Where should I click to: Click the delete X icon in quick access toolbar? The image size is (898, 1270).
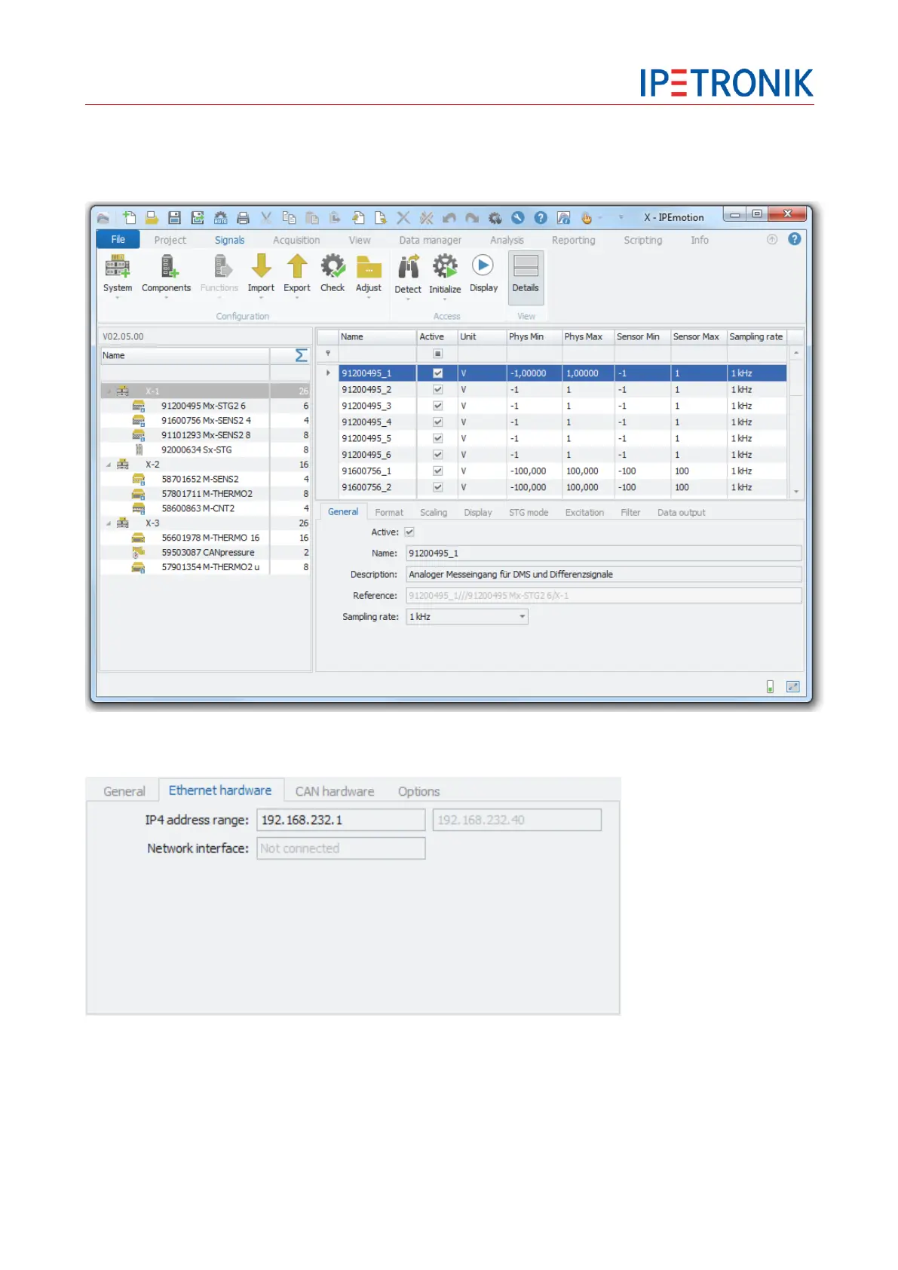point(403,217)
